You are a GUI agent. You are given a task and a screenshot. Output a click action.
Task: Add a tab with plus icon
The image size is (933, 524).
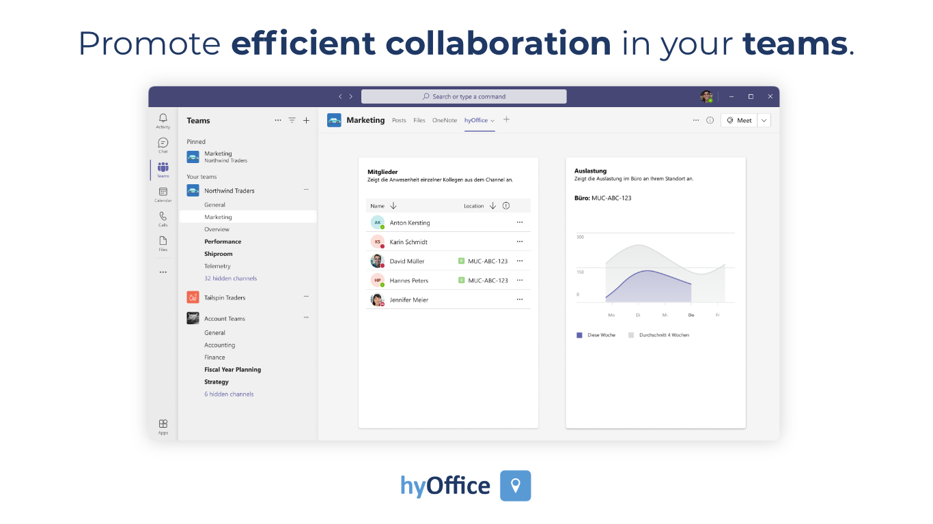(x=506, y=119)
